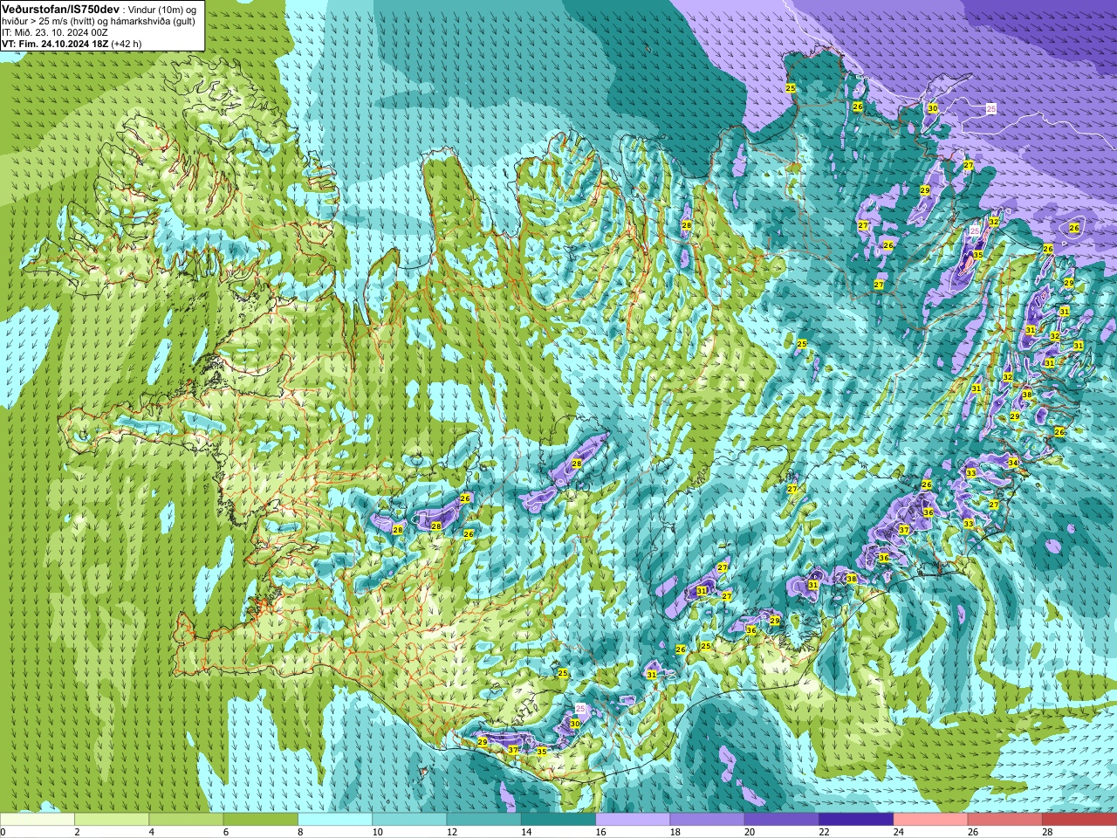1117x838 pixels.
Task: Pick the salmon legend swatch between 26 and 28
Action: (1005, 819)
